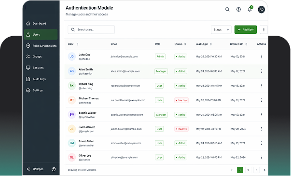Click the JD avatar of John Doe
This screenshot has height=176, width=291.
[x=71, y=56]
